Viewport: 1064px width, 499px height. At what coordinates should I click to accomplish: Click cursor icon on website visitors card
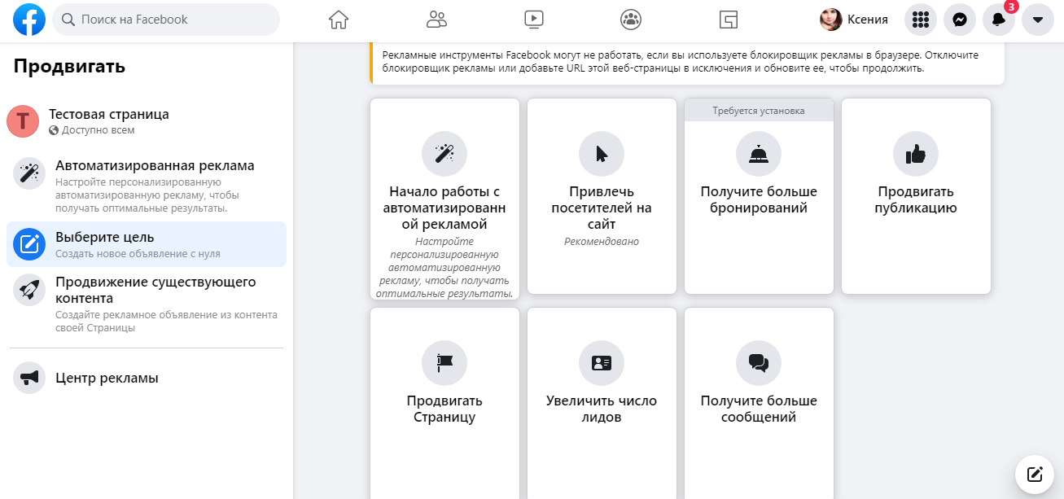[x=602, y=153]
